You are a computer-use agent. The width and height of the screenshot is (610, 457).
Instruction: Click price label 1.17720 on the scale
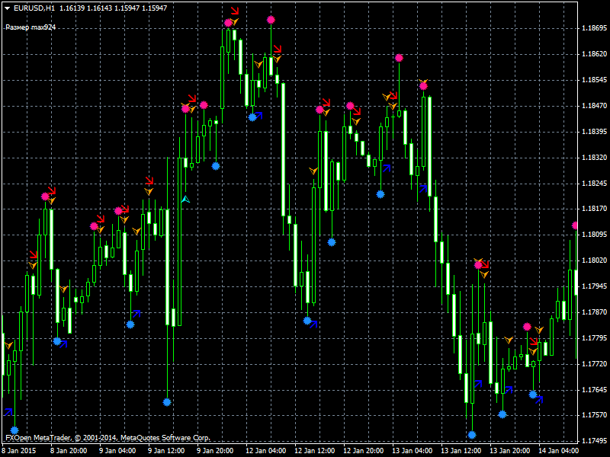point(594,364)
